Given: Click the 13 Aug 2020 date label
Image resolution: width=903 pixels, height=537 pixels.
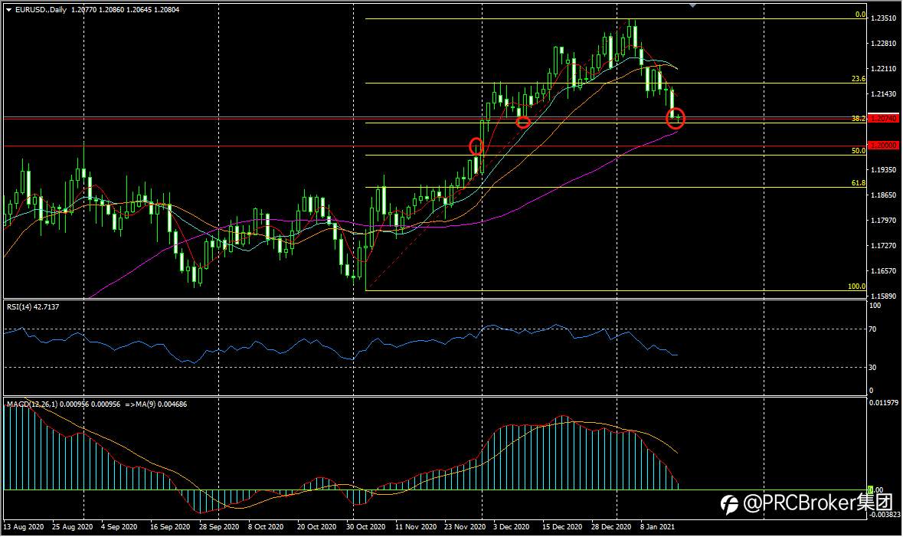Looking at the screenshot, I should pos(24,527).
